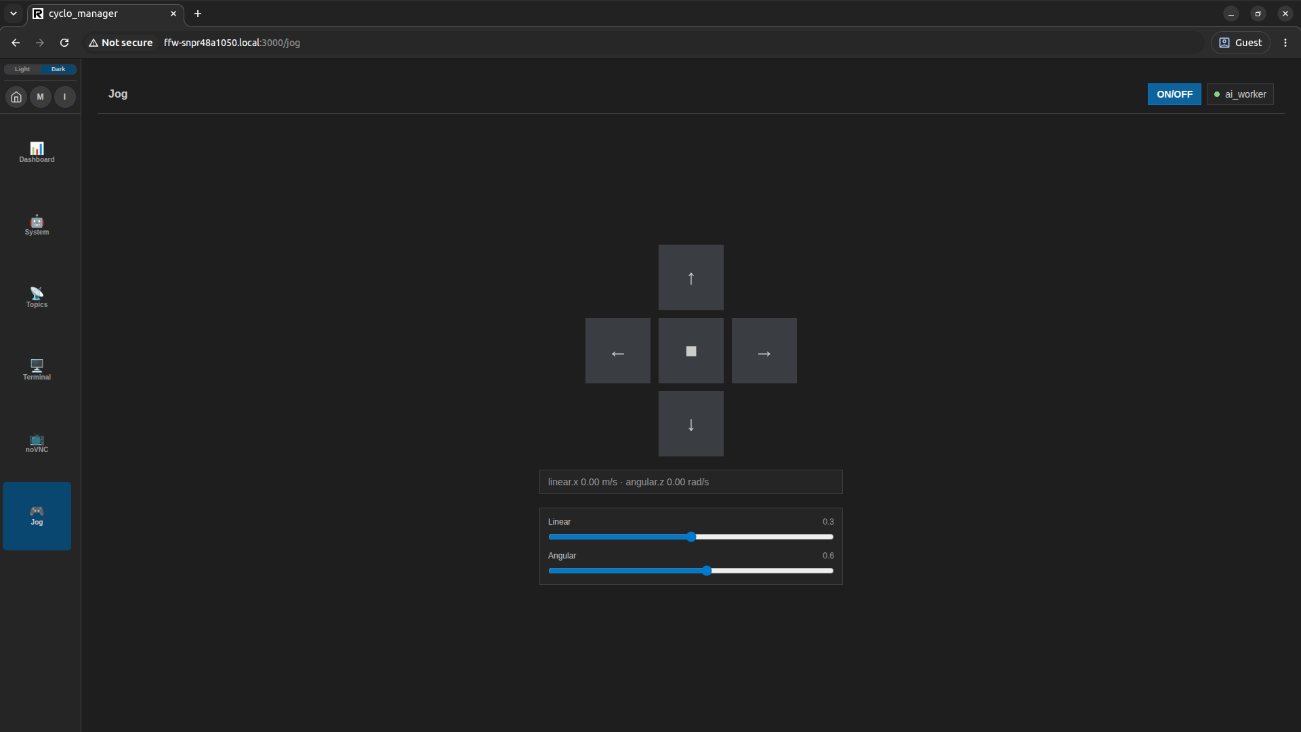Click the ai_worker status button
1301x732 pixels.
pos(1240,94)
